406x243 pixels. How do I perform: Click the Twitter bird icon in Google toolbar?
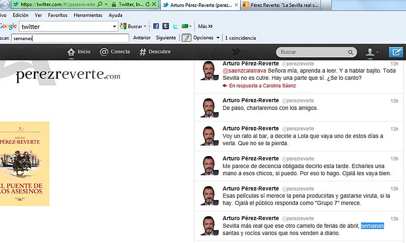click(x=175, y=26)
